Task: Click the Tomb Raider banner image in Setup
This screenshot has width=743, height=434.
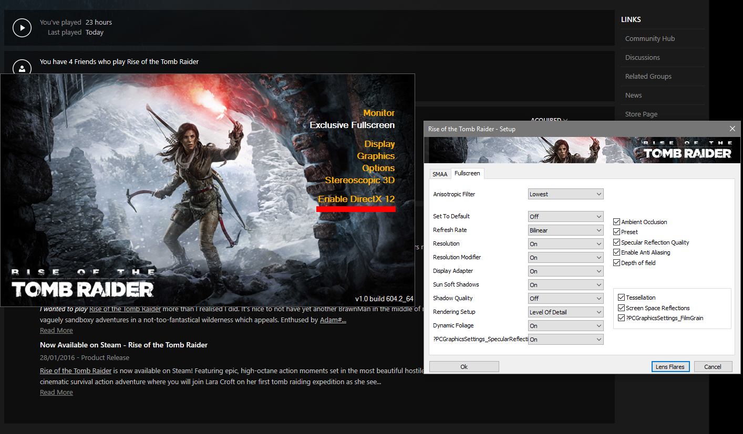Action: point(582,150)
